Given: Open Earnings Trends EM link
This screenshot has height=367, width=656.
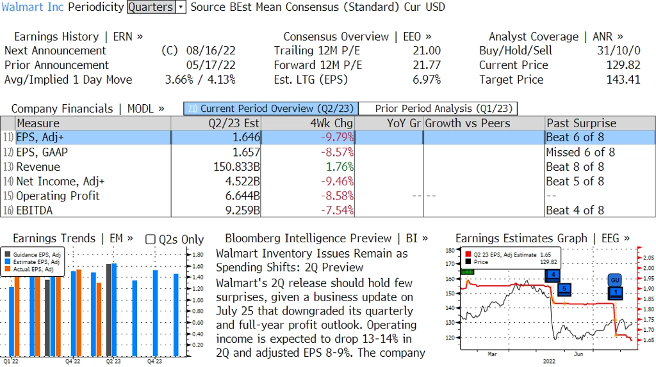Looking at the screenshot, I should click(73, 238).
